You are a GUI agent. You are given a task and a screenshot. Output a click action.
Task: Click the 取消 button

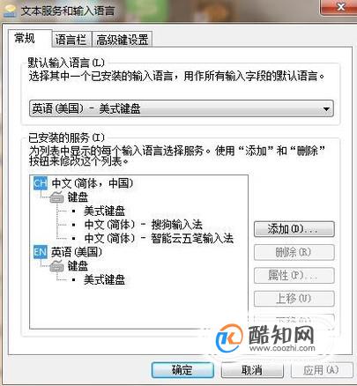[x=252, y=370]
